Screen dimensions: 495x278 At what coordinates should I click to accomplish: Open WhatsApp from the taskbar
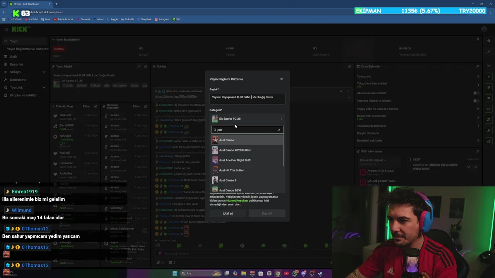coord(295,273)
